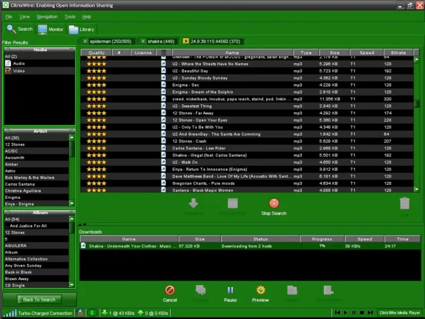The height and width of the screenshot is (319, 425).
Task: Click the connection signal bars icon
Action: [10, 313]
